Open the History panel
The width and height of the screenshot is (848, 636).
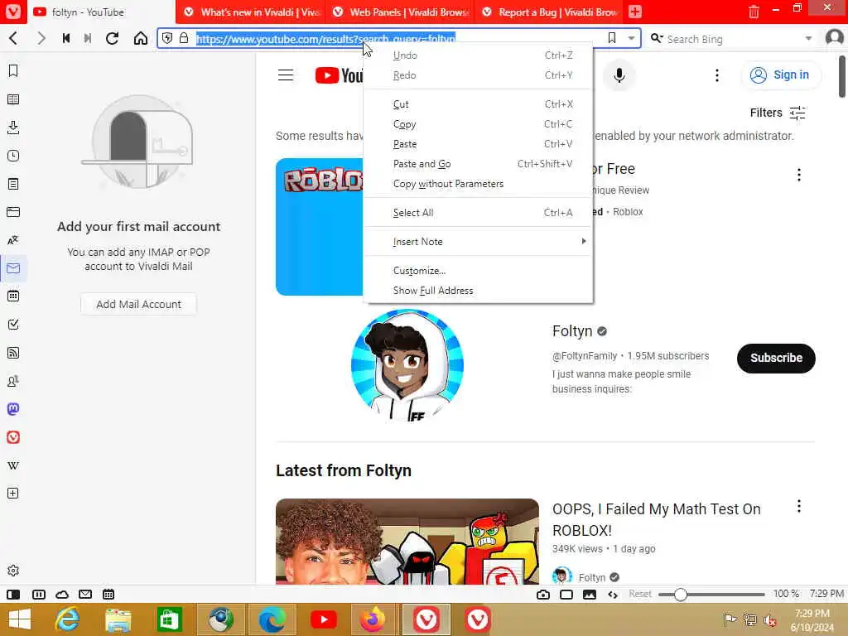click(13, 156)
